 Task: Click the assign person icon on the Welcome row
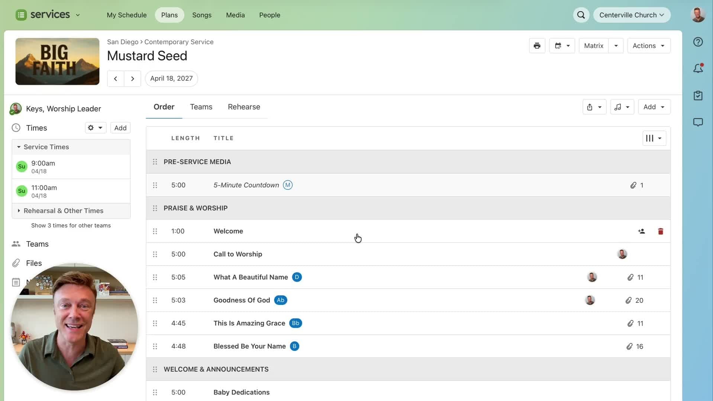click(641, 231)
